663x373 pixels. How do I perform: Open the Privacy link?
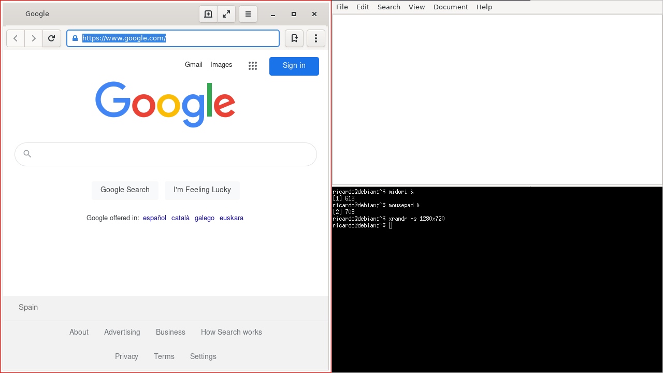[126, 356]
